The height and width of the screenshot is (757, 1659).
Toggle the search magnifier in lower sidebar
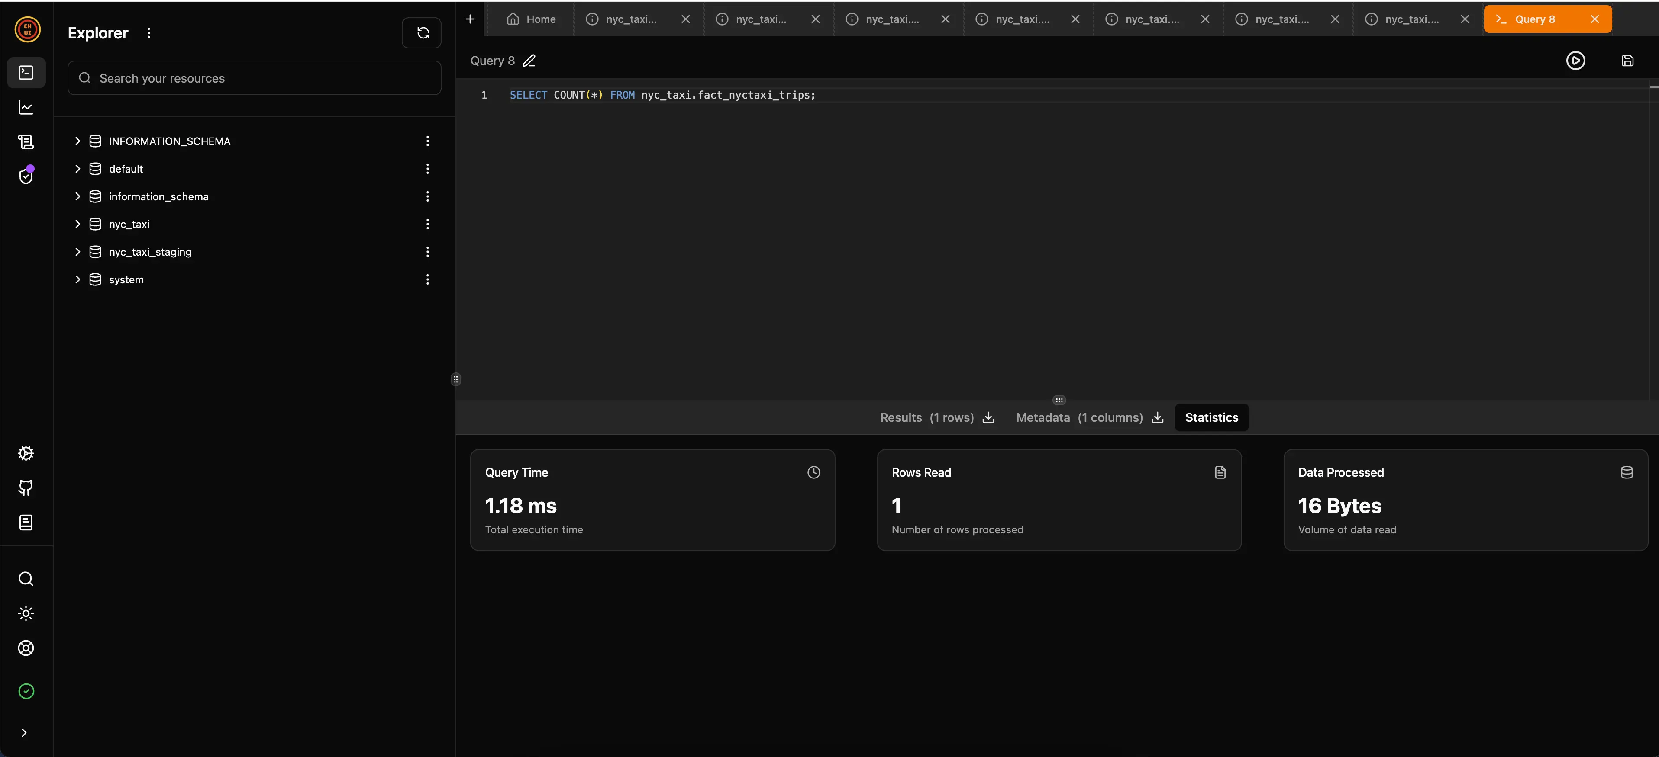coord(26,579)
